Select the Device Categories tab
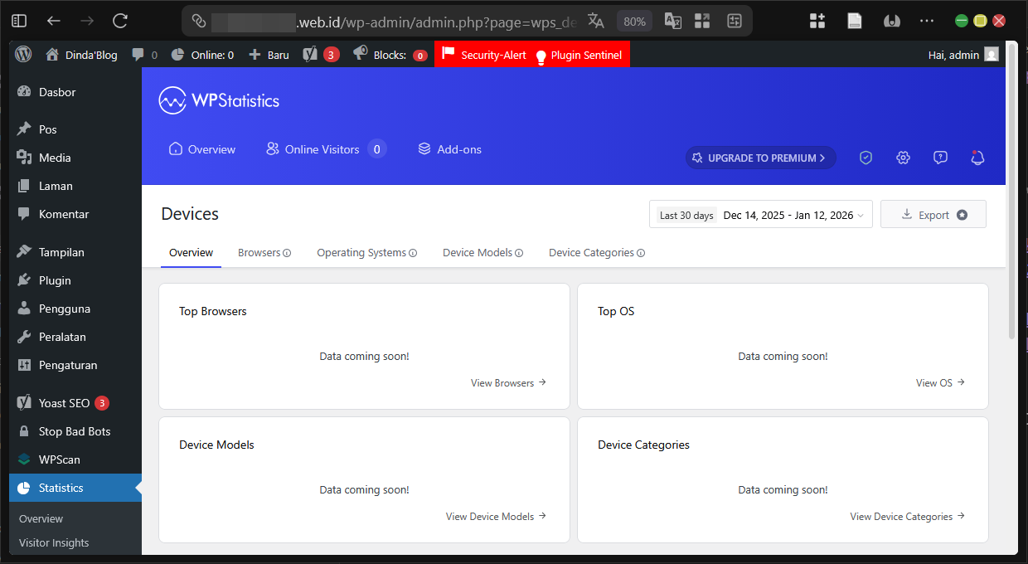The height and width of the screenshot is (564, 1028). pos(596,253)
